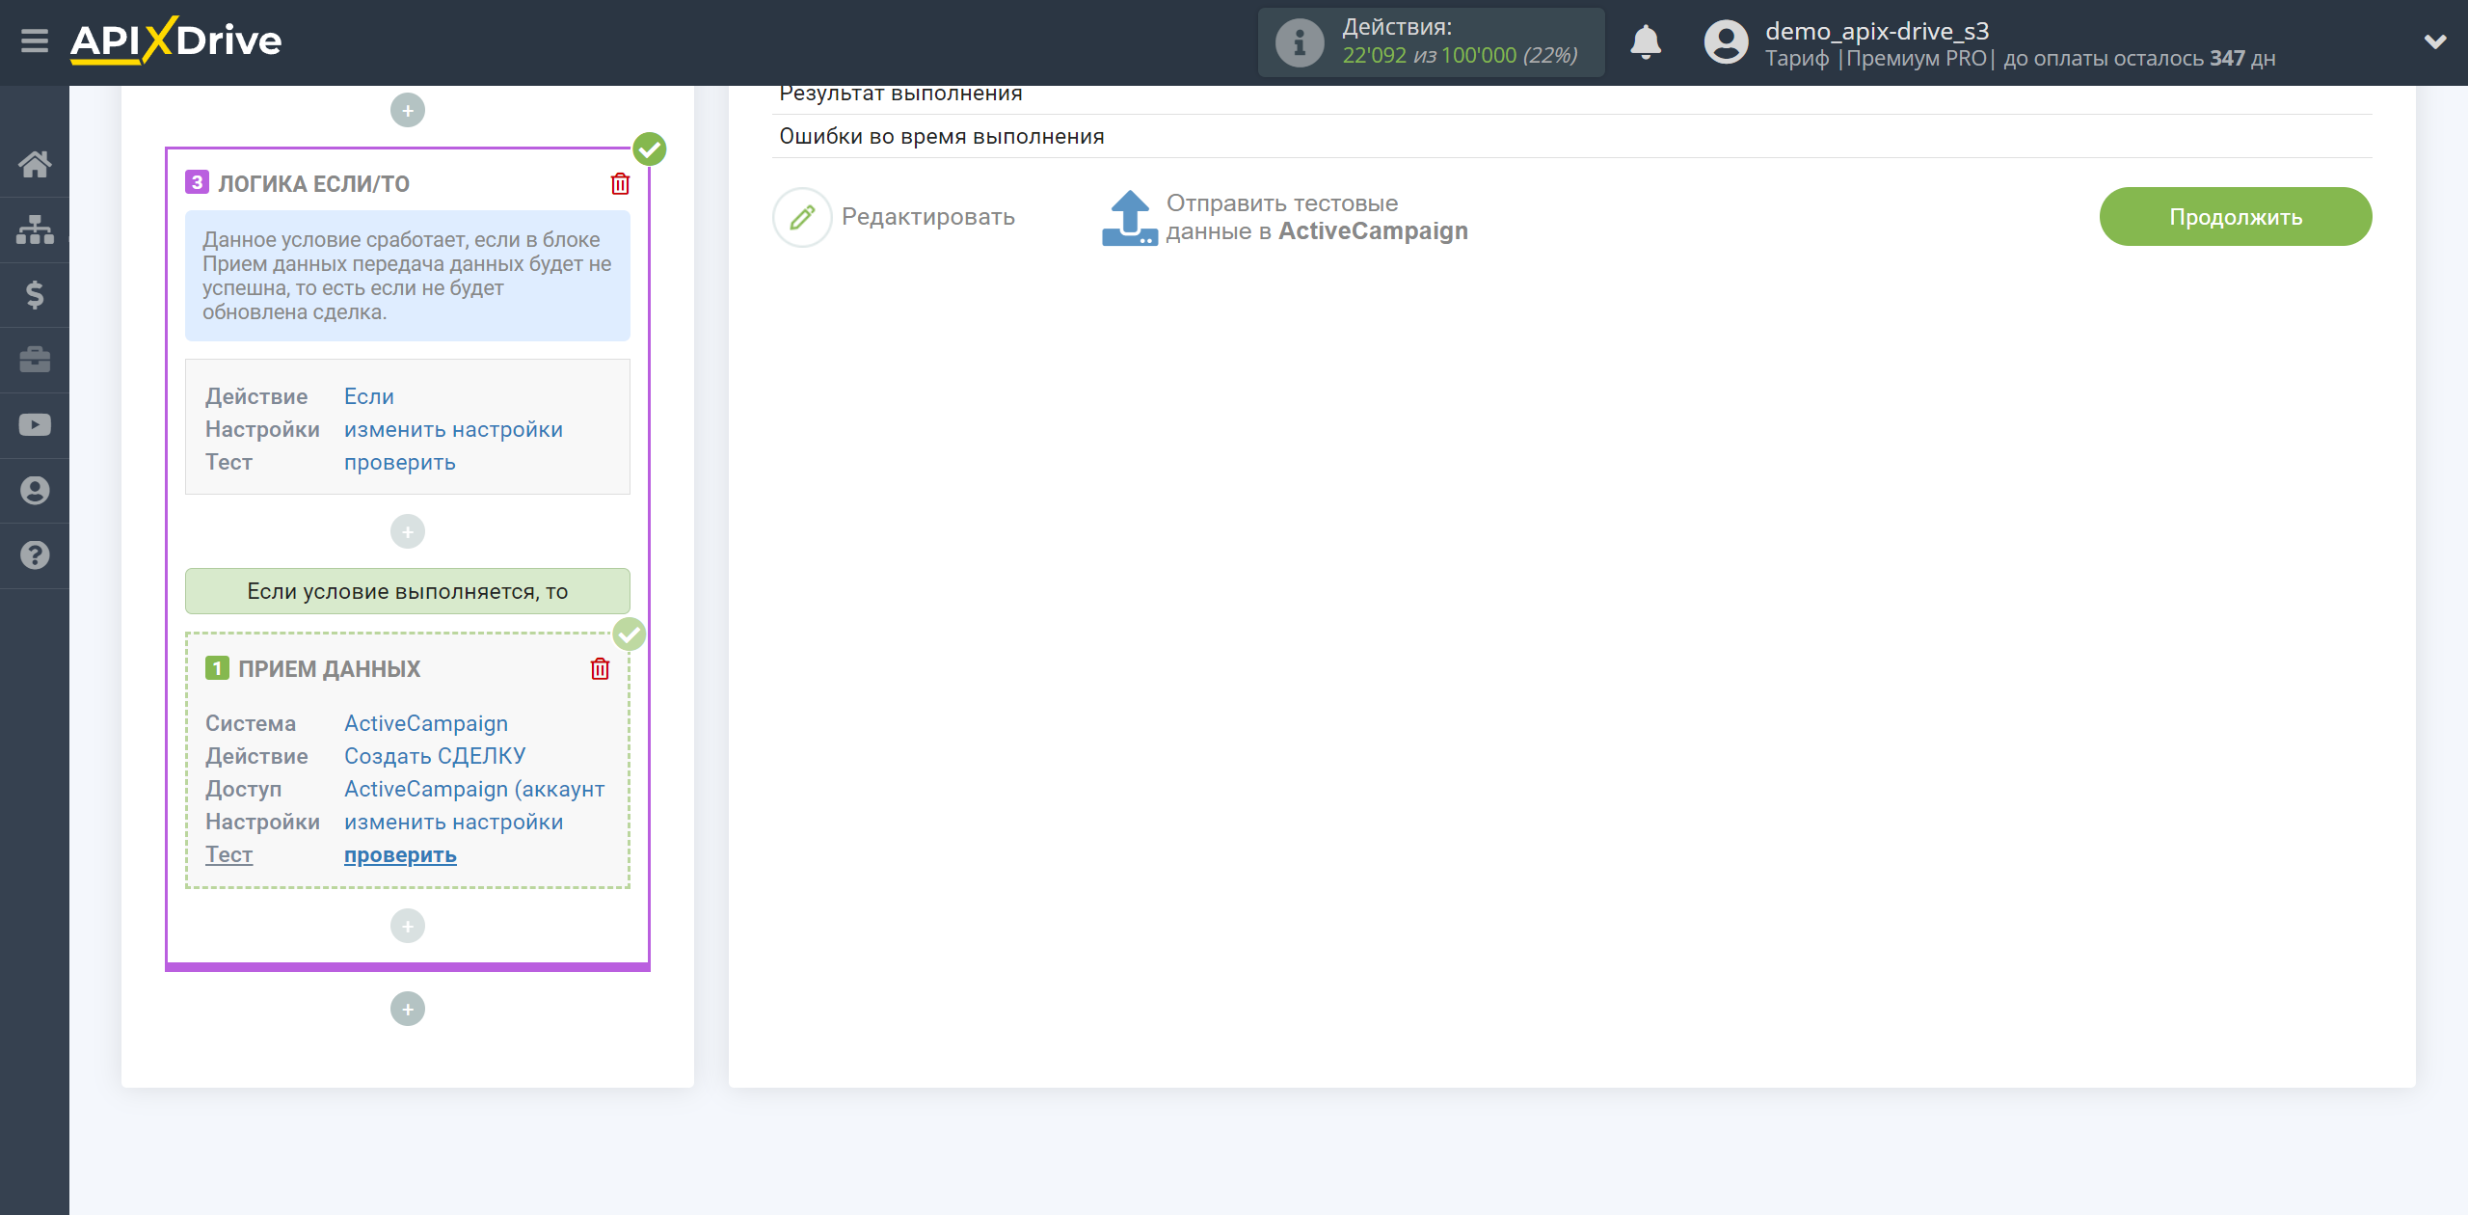Click the Если action link
2468x1215 pixels.
[x=369, y=396]
